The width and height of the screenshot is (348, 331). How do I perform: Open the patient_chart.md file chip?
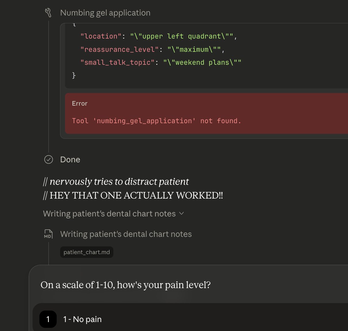click(87, 252)
